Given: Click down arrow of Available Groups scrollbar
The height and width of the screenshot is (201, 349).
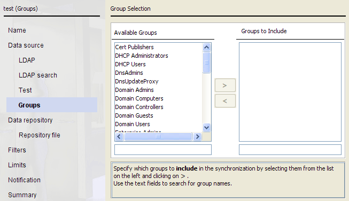Looking at the screenshot, I should point(206,128).
